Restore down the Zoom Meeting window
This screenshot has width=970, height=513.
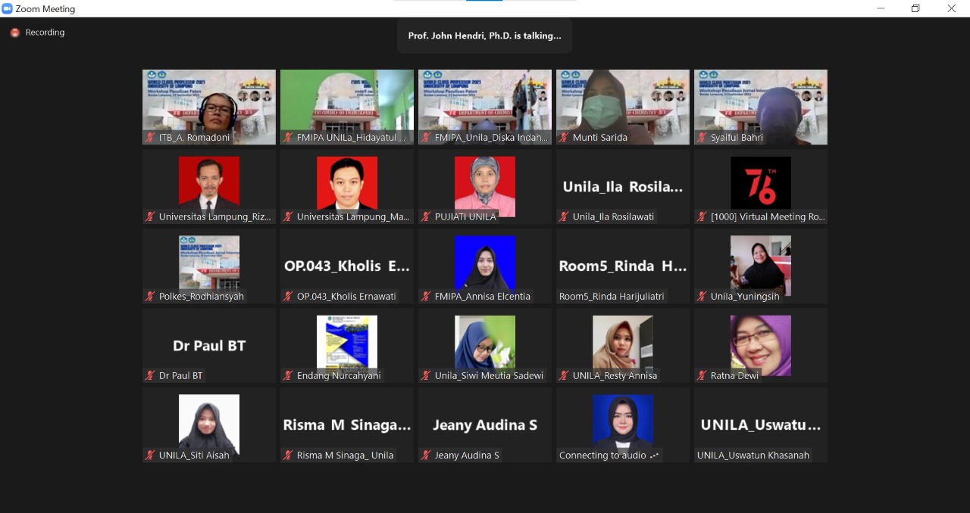coord(915,8)
